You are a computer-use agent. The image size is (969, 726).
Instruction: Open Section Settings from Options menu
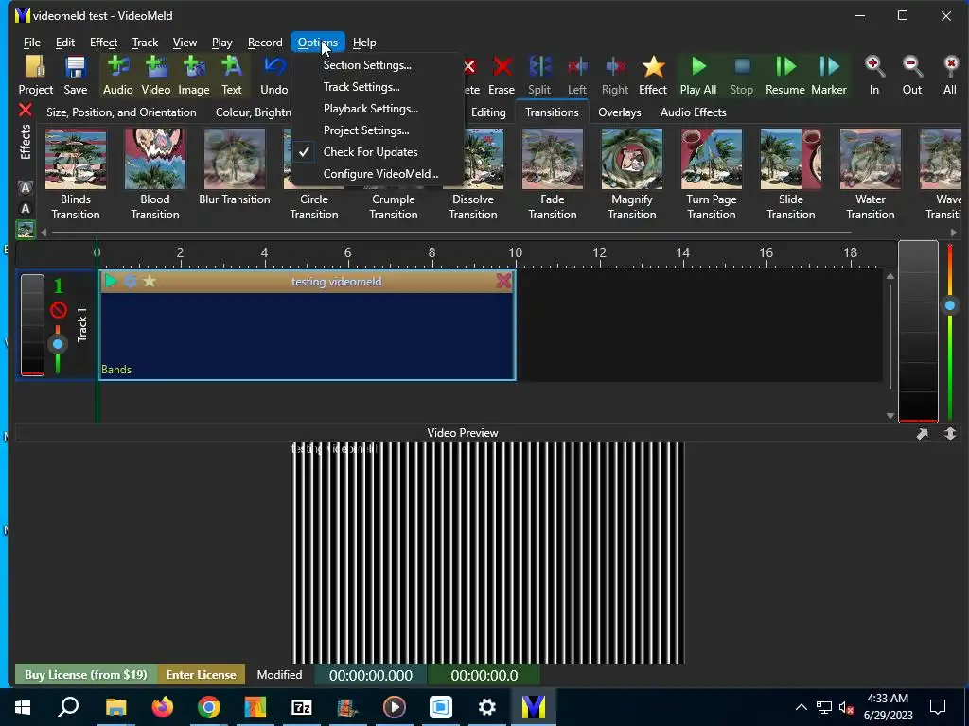pyautogui.click(x=367, y=65)
